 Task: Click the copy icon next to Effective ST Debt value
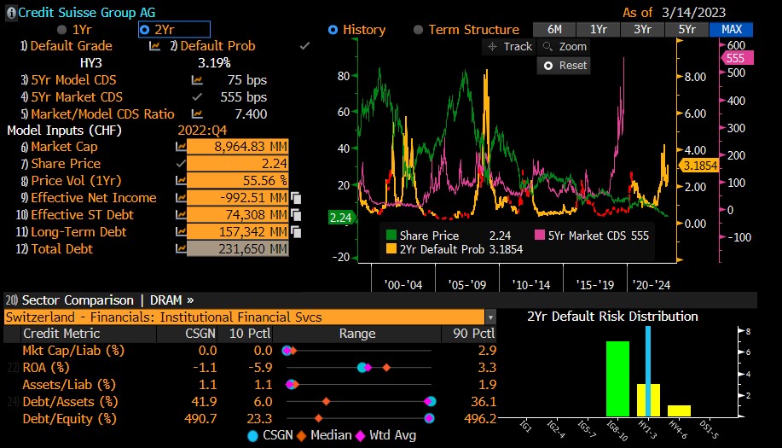coord(296,216)
